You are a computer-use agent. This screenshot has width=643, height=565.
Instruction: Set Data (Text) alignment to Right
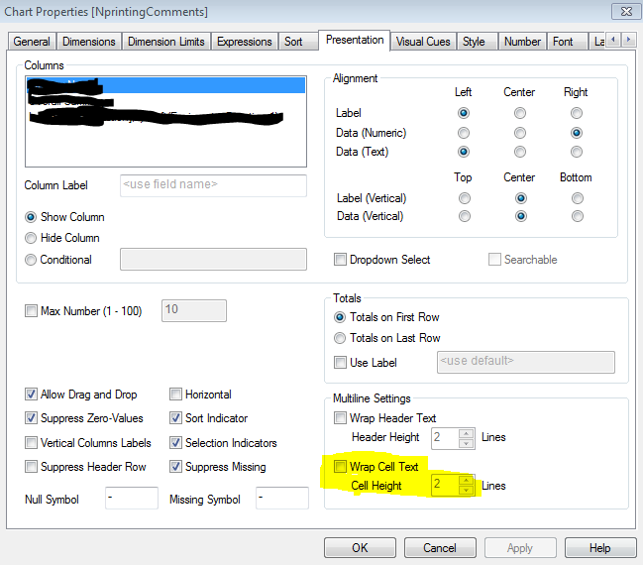(x=577, y=152)
